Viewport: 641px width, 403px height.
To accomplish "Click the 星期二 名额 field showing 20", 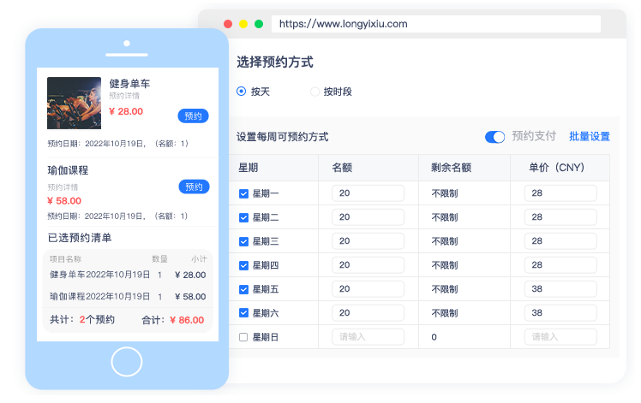I will click(x=368, y=217).
